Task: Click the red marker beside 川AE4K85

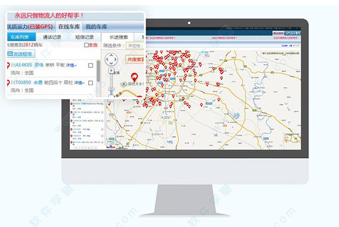Action: click(x=8, y=66)
